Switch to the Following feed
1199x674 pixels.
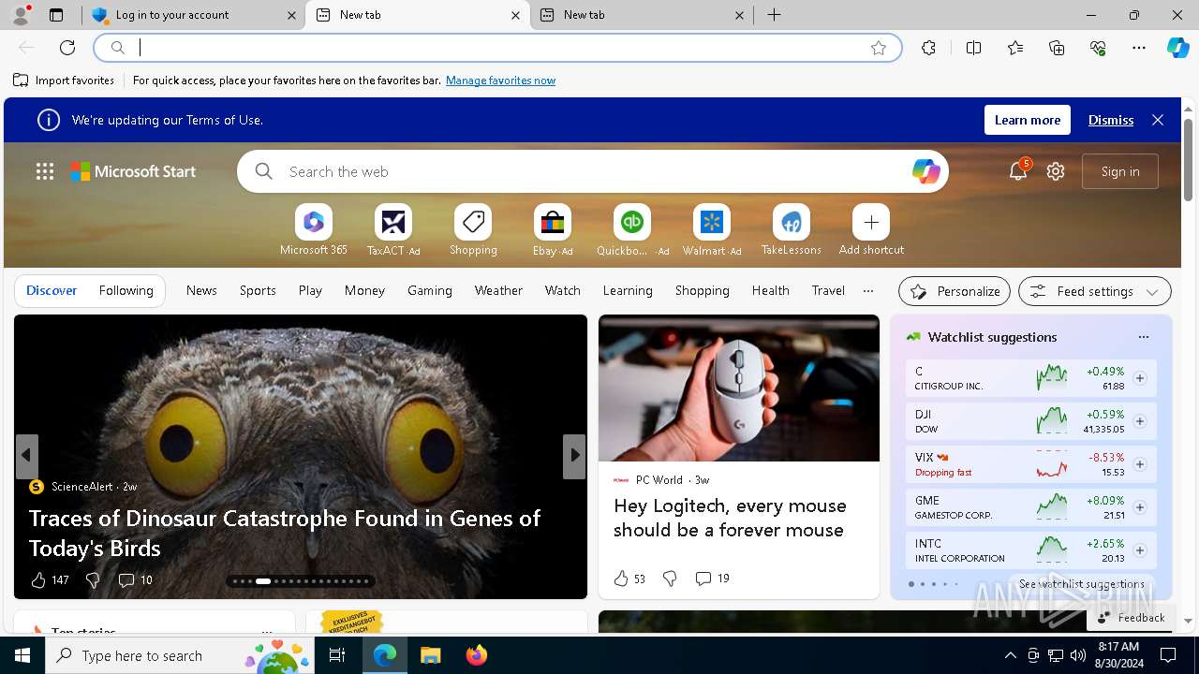[x=126, y=290]
